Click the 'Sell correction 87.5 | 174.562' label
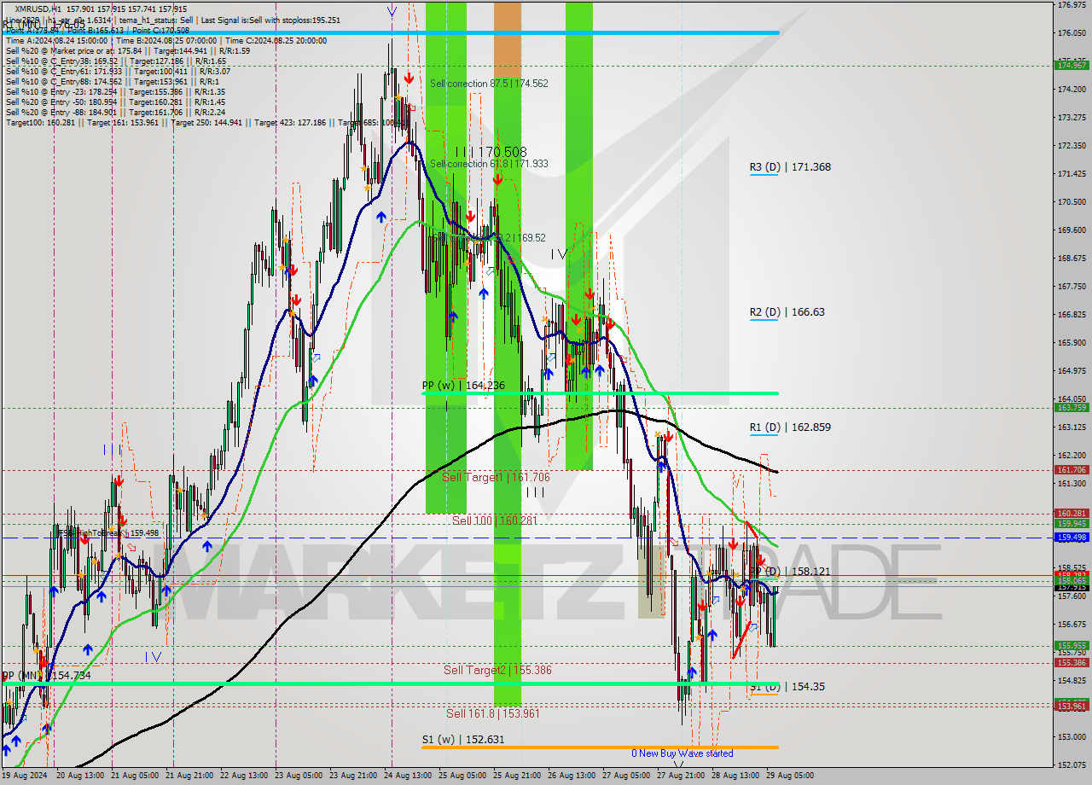 (489, 84)
